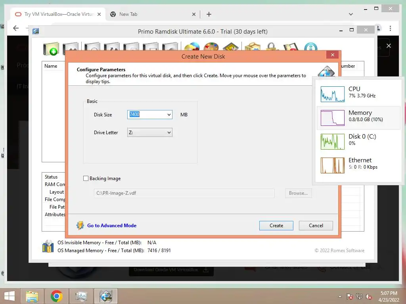406x304 pixels.
Task: Select the CPU performance graph
Action: coord(333,94)
